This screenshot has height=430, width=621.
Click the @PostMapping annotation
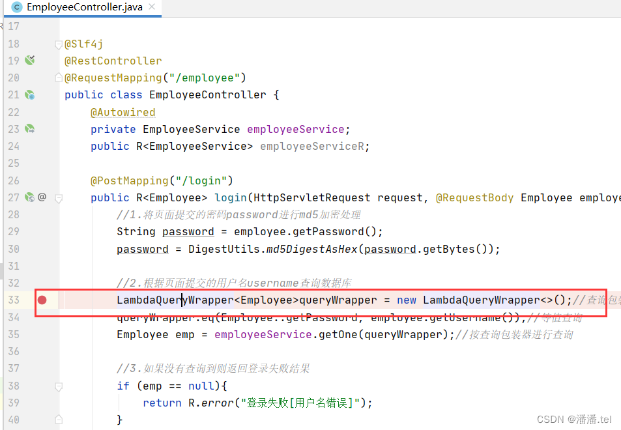click(130, 180)
